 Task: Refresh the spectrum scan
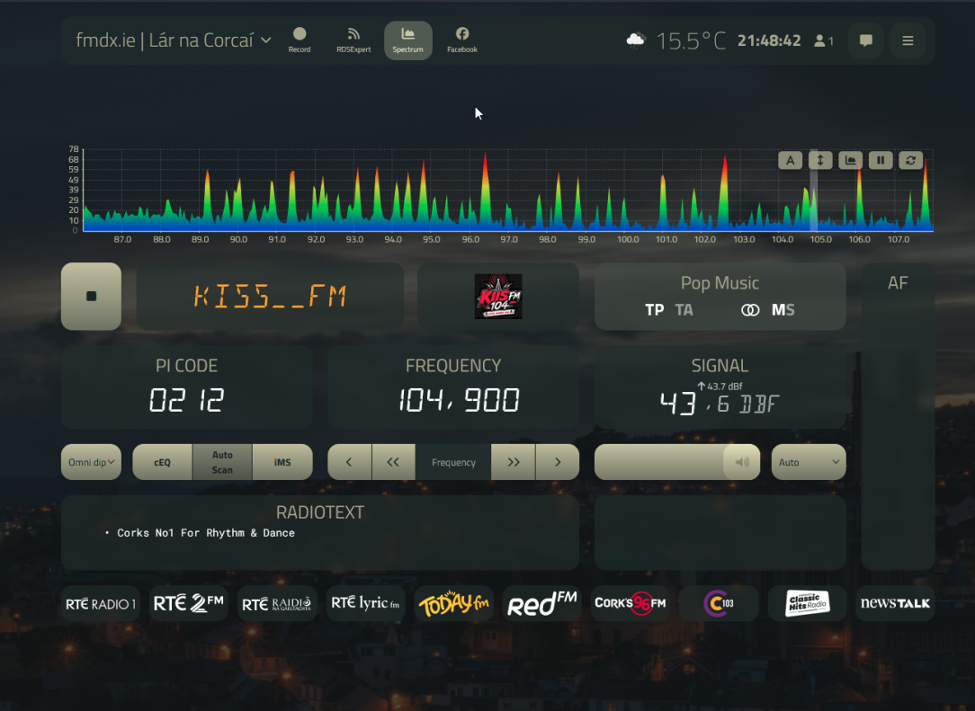click(910, 160)
